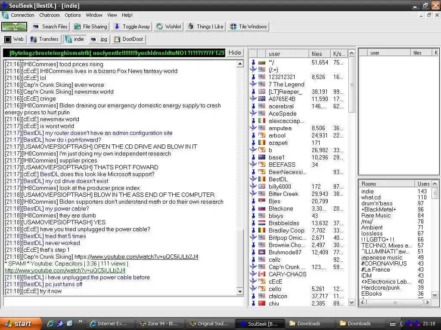The image size is (441, 330).
Task: Select the lossless room
Action: [x=372, y=233]
